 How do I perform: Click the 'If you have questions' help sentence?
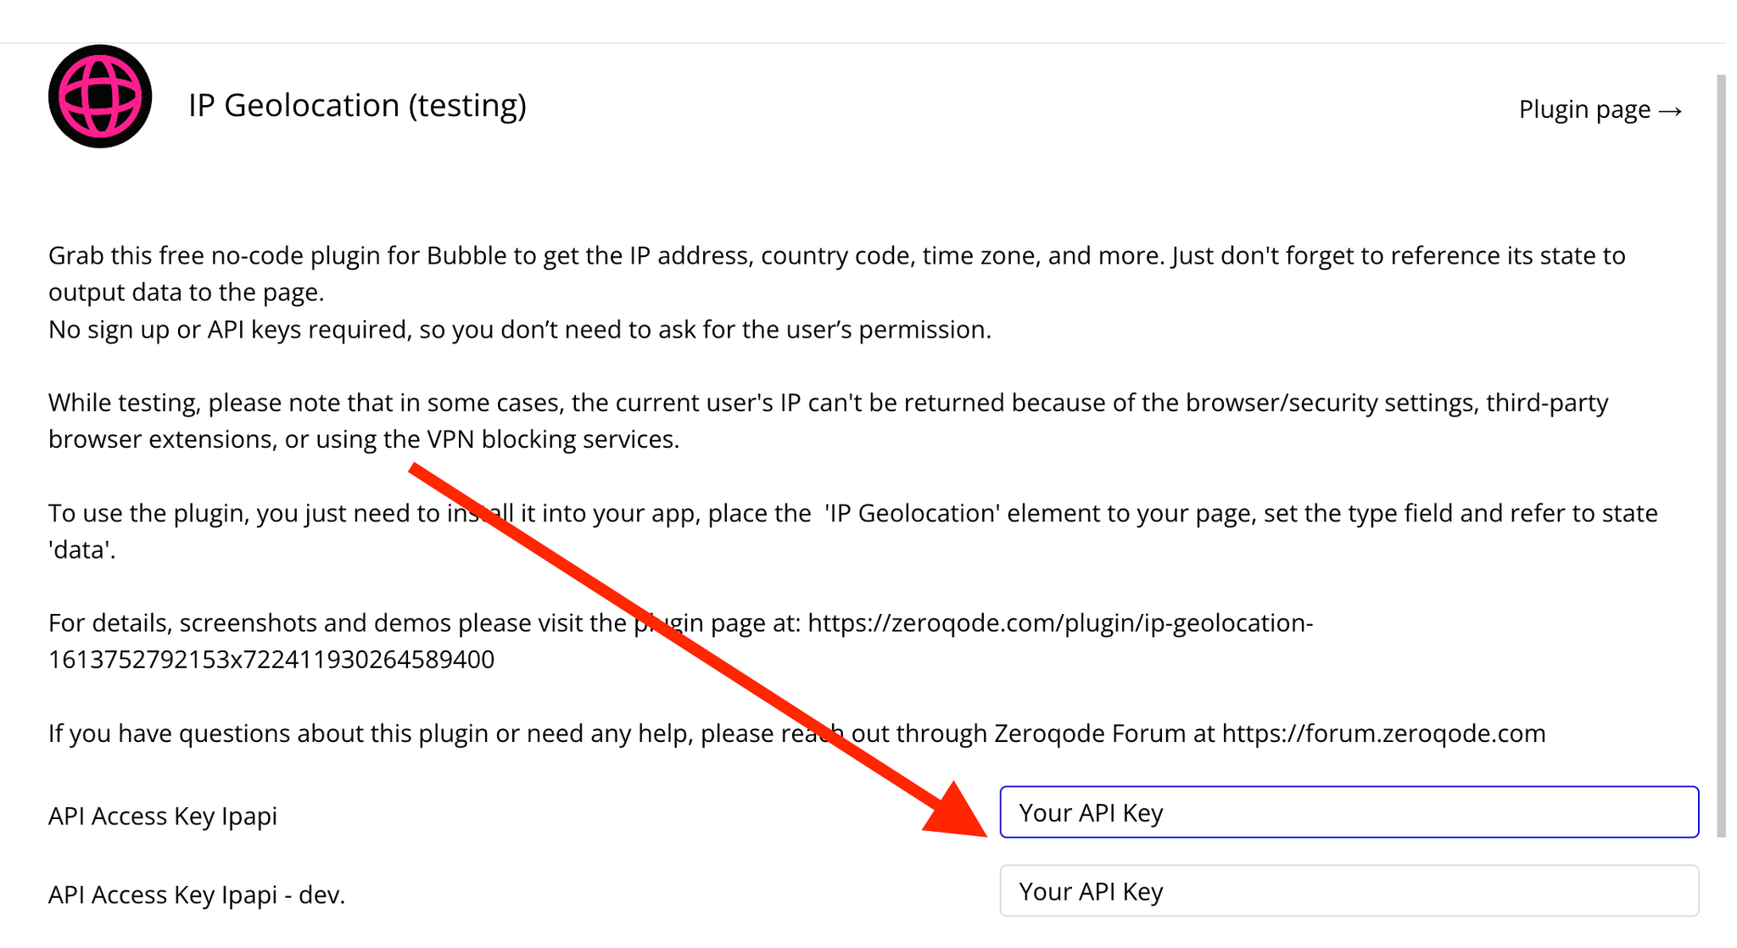797,733
